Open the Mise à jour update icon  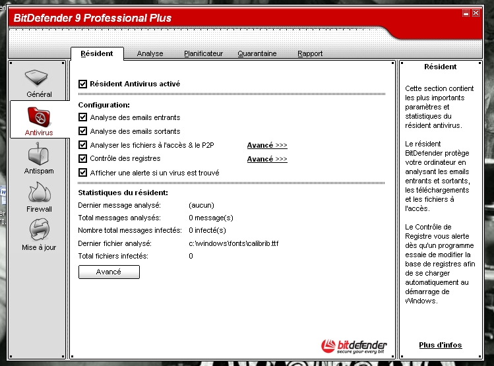(x=39, y=229)
